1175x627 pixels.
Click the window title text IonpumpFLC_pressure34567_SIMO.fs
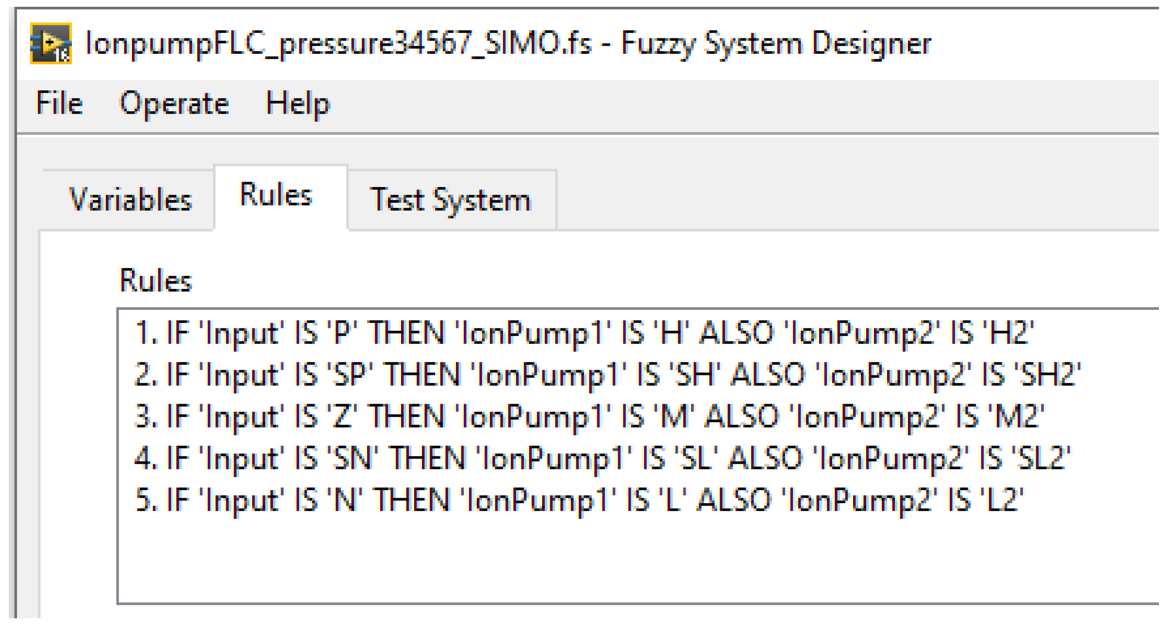pyautogui.click(x=338, y=43)
